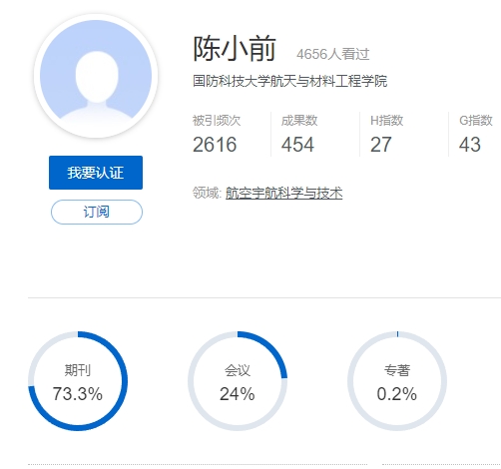
Task: Click the default profile avatar image
Action: click(96, 76)
